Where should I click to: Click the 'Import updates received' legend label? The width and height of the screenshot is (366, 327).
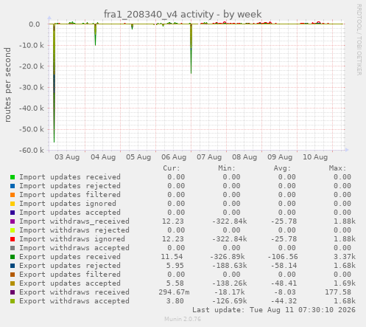tap(70, 177)
